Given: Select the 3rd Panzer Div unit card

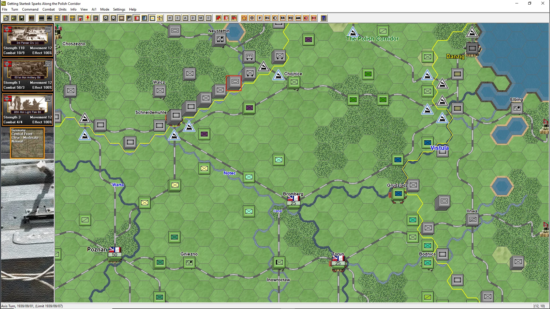Looking at the screenshot, I should click(x=27, y=40).
